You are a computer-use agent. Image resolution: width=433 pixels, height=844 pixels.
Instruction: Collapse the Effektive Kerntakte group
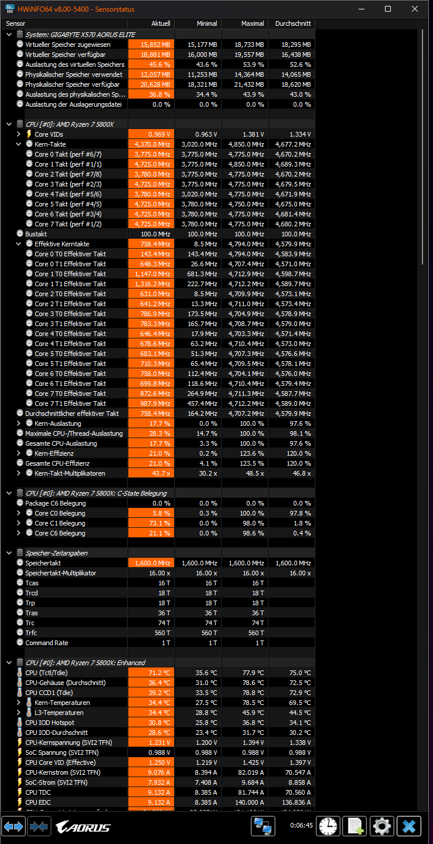[19, 244]
